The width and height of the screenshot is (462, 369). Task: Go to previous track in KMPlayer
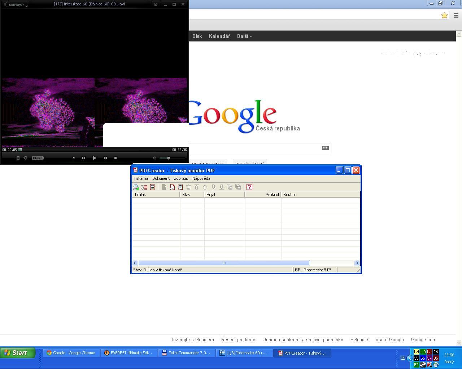84,158
